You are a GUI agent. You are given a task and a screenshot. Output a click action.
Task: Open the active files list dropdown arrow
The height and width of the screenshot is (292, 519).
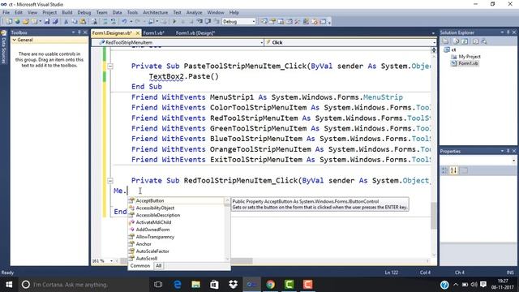pos(433,33)
